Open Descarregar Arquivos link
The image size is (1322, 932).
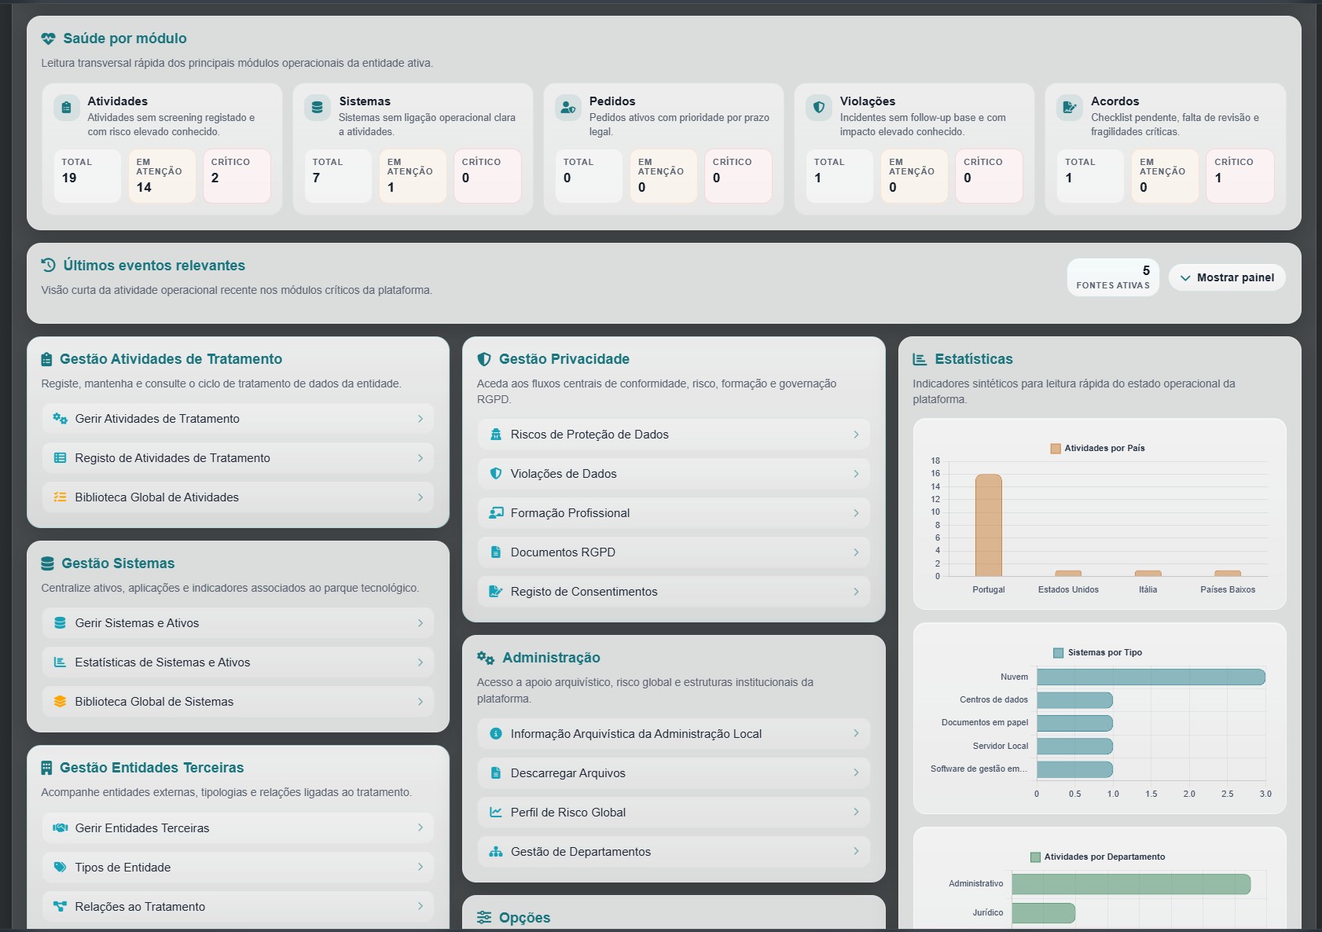pos(674,773)
